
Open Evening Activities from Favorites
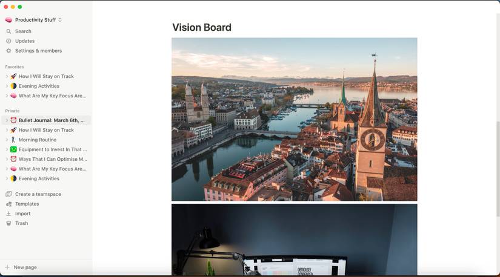tap(39, 86)
